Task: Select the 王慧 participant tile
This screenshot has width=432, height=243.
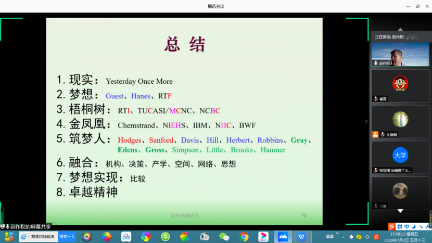Action: pos(400,193)
